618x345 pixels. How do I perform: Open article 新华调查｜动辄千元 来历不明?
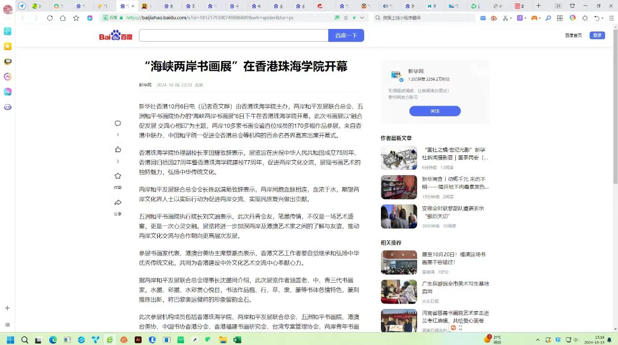click(x=455, y=182)
